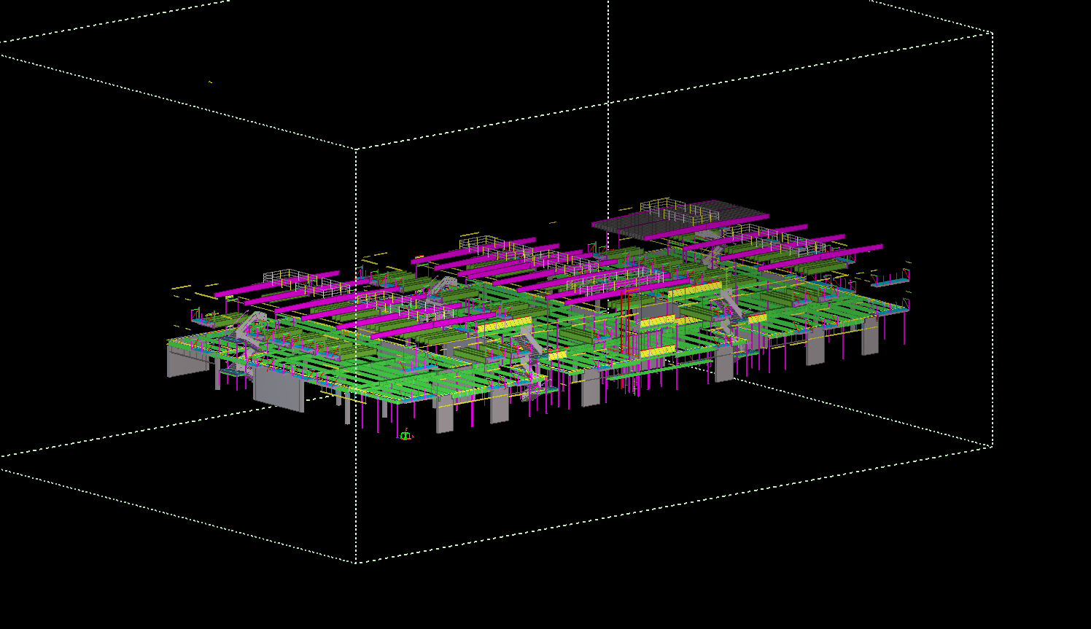Click bottom front corner of work area box
The width and height of the screenshot is (1091, 629).
[x=357, y=562]
